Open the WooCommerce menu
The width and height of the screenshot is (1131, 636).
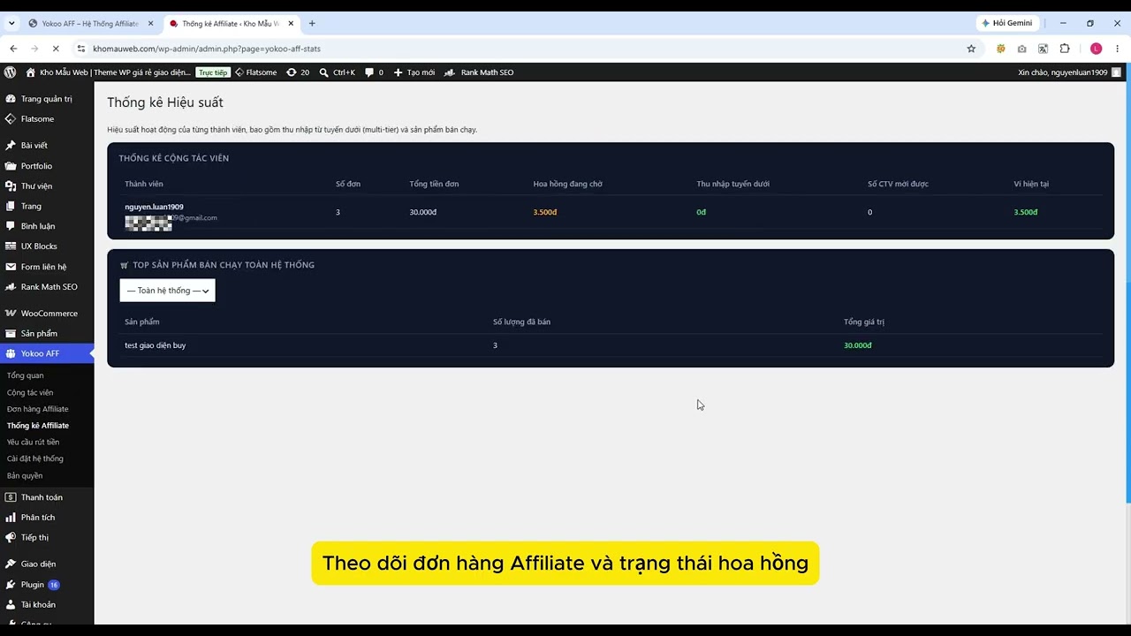coord(47,314)
